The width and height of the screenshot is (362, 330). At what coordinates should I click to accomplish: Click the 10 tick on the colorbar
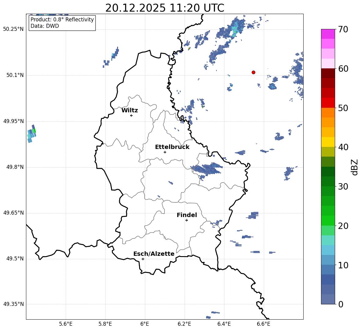(x=343, y=265)
